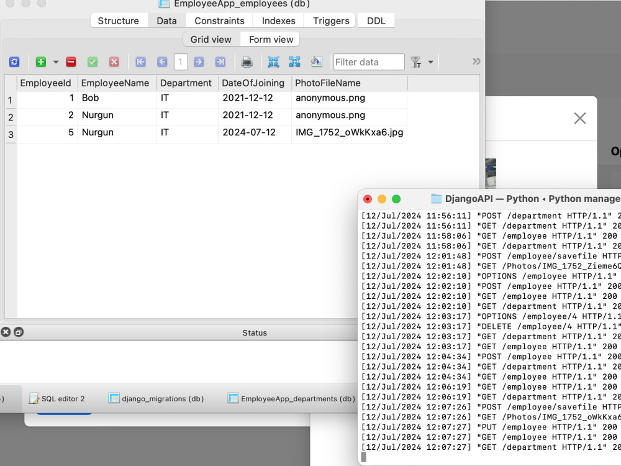Screen dimensions: 621x466
Task: Switch to EmployeeApp_departments (db) tab
Action: point(291,399)
